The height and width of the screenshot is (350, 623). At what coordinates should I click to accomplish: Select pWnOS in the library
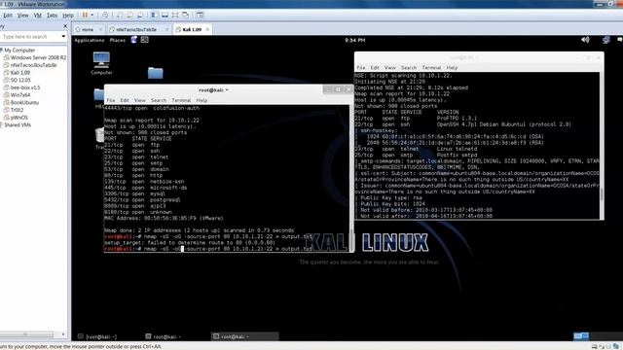(18, 118)
